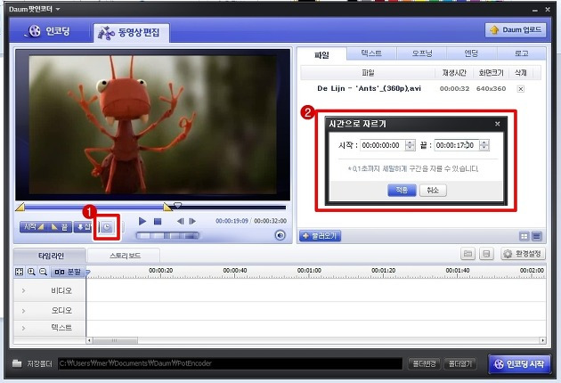Set the start point with 시작 button
The height and width of the screenshot is (383, 561).
point(33,227)
